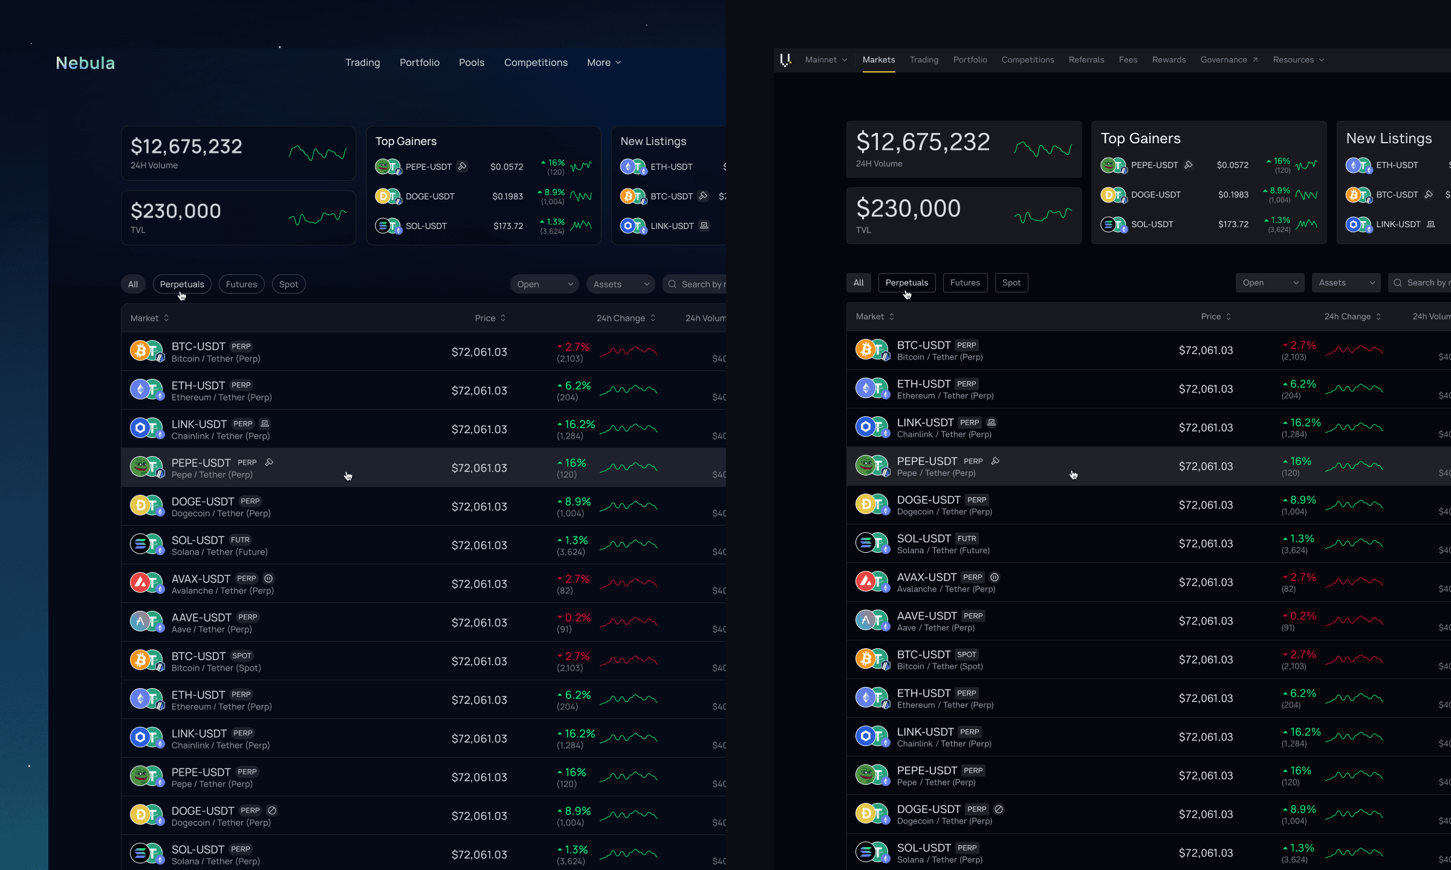Toggle the Futures filter pill in the Nebula panel
Image resolution: width=1451 pixels, height=870 pixels.
coord(241,285)
